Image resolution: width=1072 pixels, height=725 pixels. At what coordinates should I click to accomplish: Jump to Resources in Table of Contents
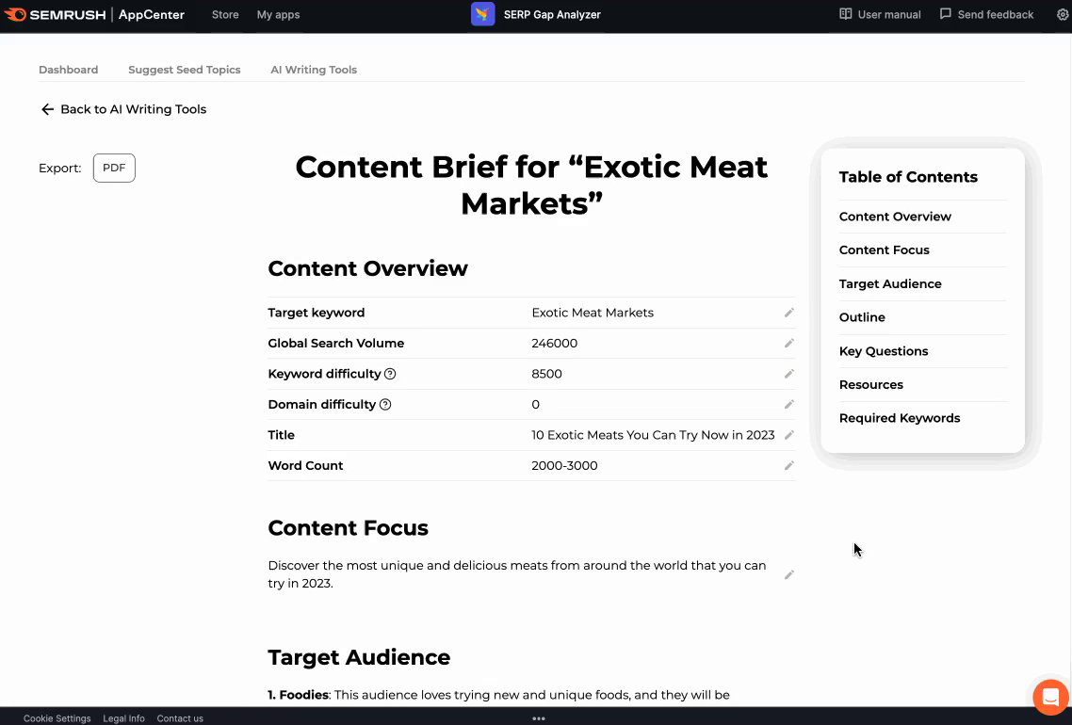(871, 385)
